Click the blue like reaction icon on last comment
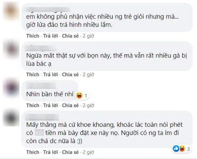Screen dimensions: 197x159 tap(176, 148)
